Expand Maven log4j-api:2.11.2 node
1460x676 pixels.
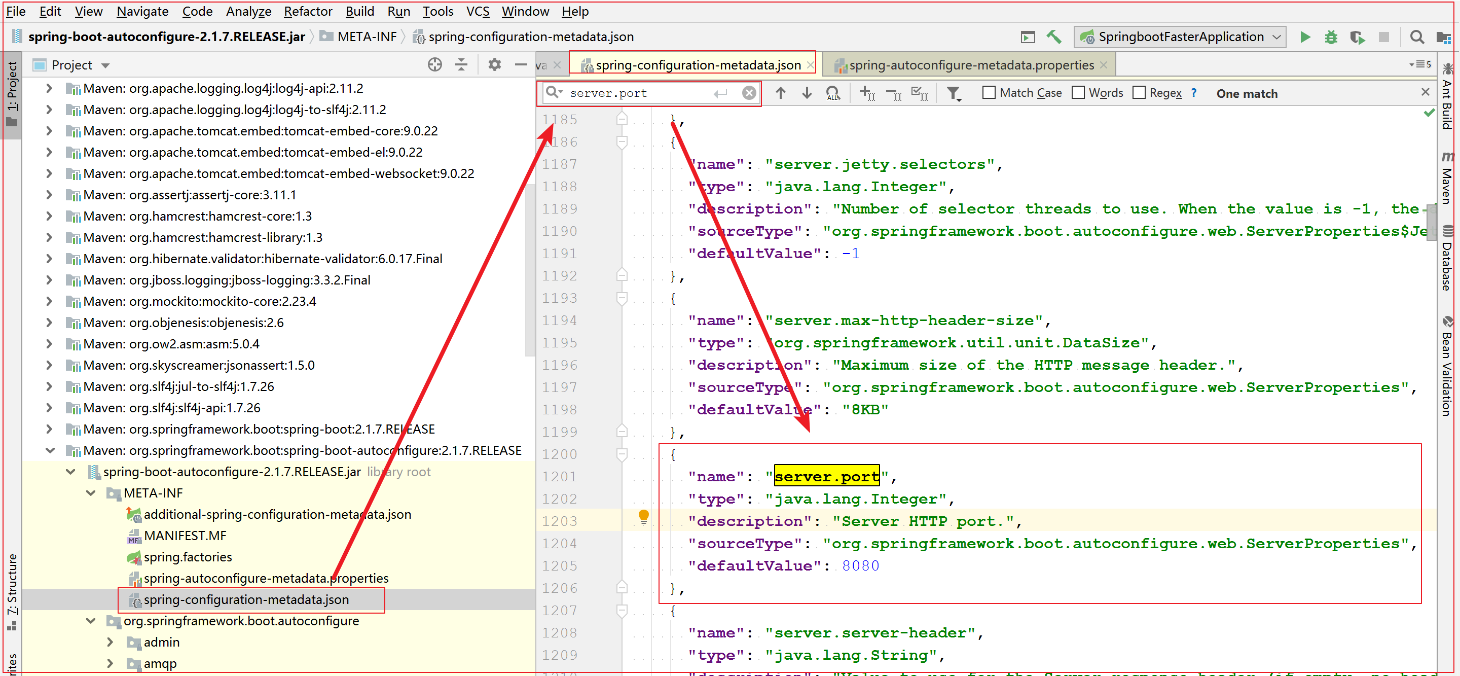pyautogui.click(x=49, y=88)
